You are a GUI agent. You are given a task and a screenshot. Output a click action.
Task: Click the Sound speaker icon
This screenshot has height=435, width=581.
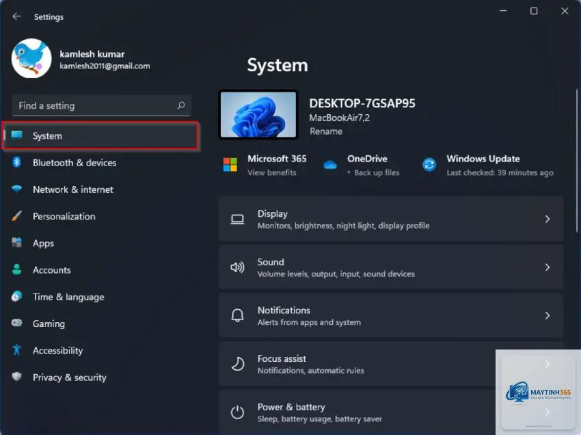(x=237, y=267)
